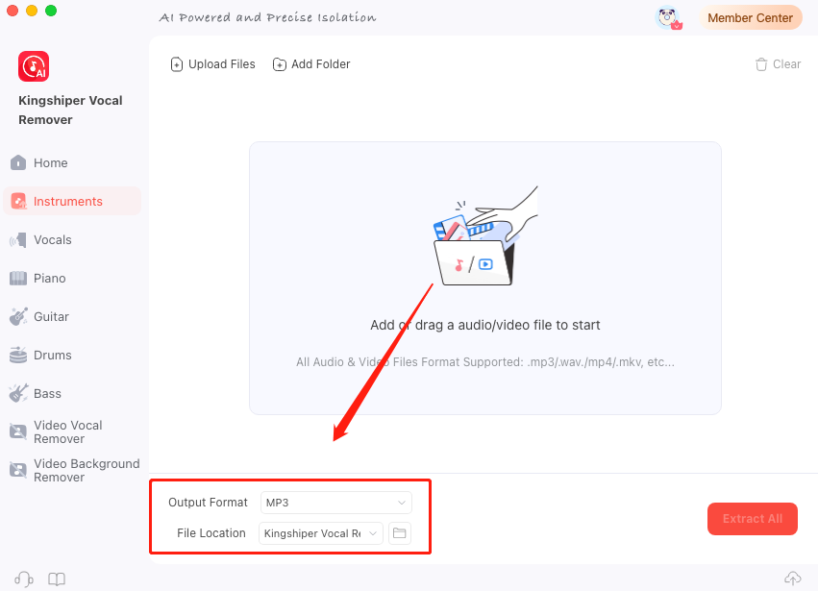Open the Drums extraction tool
The height and width of the screenshot is (591, 818).
pos(40,356)
